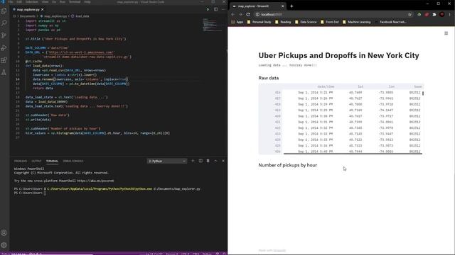Image resolution: width=455 pixels, height=255 pixels.
Task: View site information icon beside localhost
Action: (x=257, y=14)
